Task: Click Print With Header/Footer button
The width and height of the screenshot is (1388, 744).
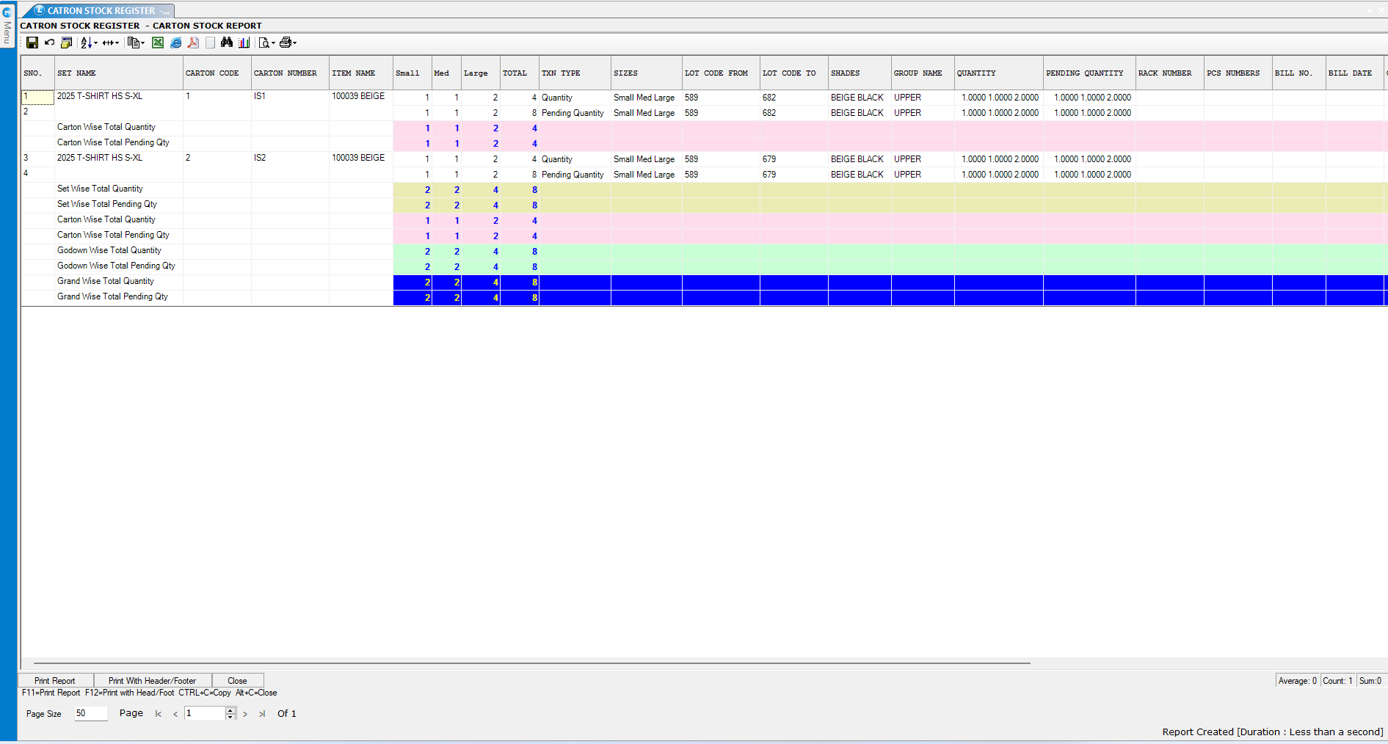Action: pyautogui.click(x=152, y=680)
